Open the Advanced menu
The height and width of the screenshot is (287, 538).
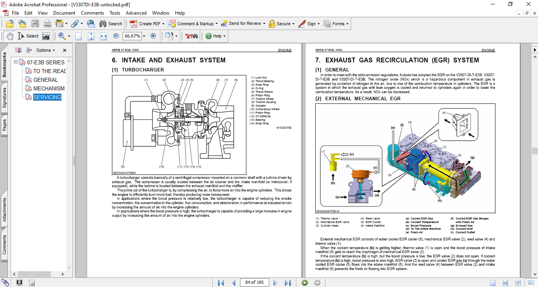pos(136,13)
